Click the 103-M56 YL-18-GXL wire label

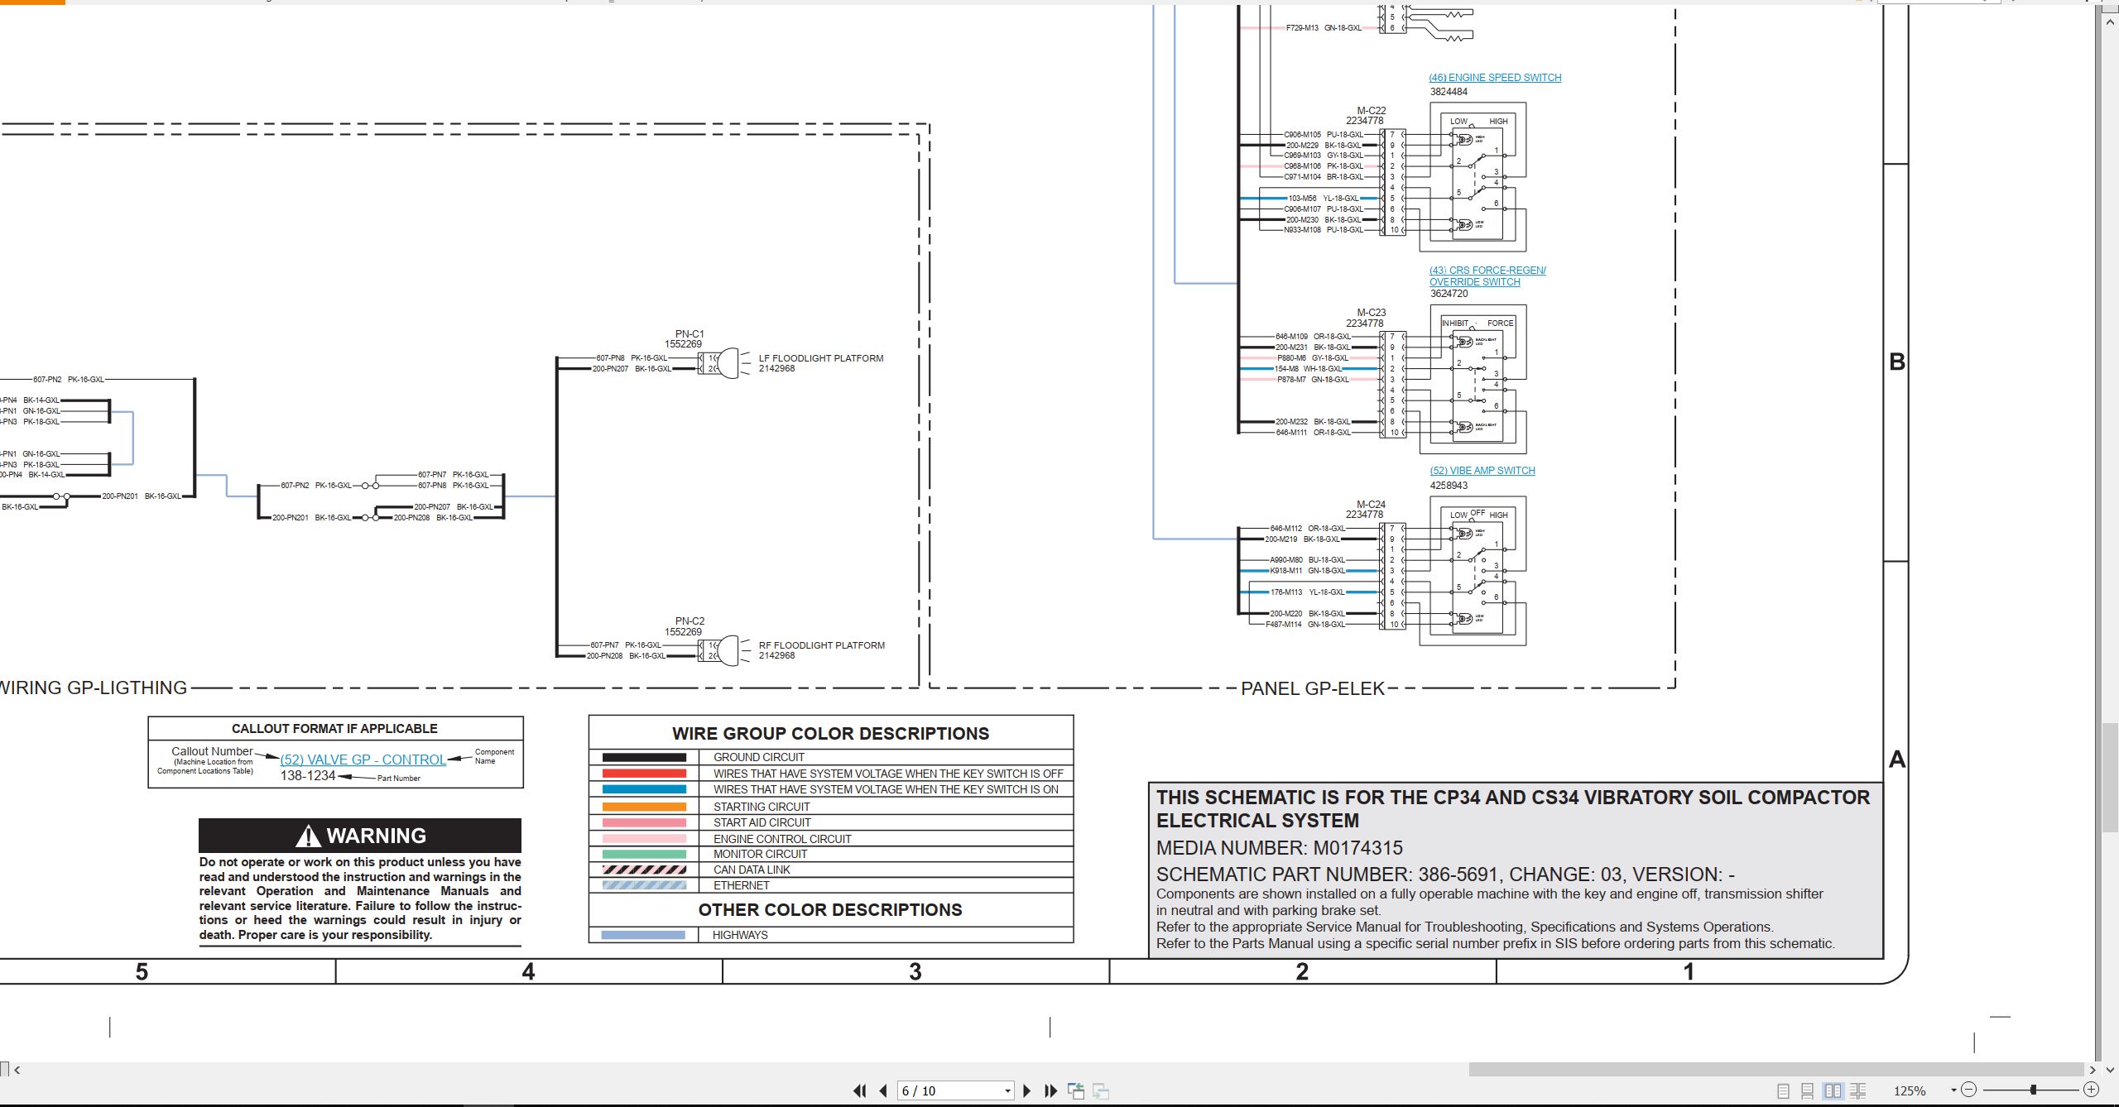(1324, 199)
